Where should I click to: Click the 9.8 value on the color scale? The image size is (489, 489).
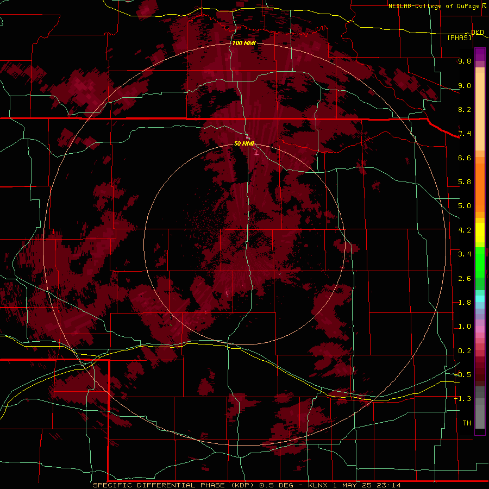pyautogui.click(x=465, y=61)
